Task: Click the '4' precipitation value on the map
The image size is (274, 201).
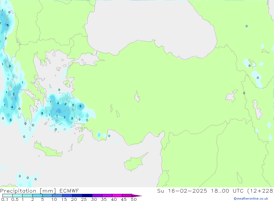Action: pyautogui.click(x=12, y=107)
